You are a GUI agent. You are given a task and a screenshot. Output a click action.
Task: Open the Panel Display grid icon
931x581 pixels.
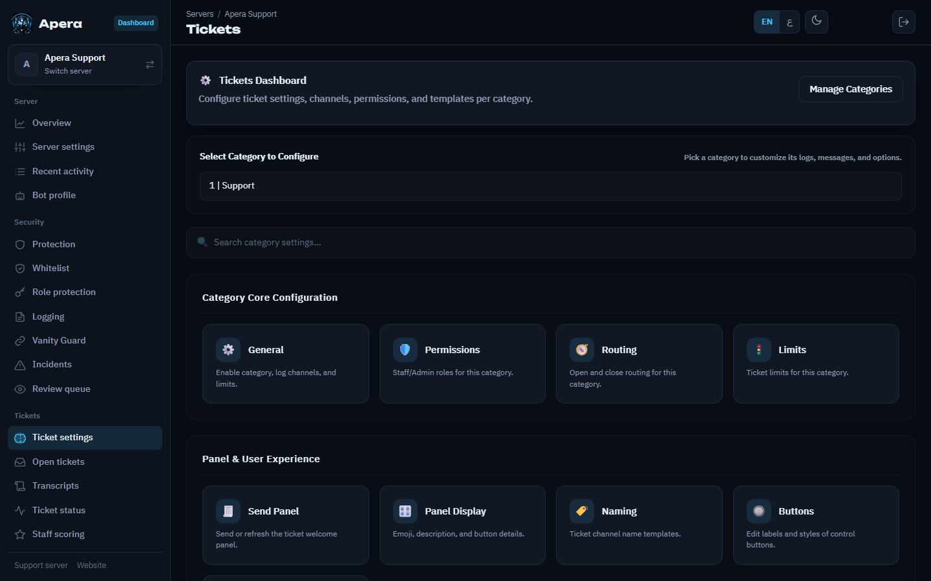pyautogui.click(x=405, y=511)
